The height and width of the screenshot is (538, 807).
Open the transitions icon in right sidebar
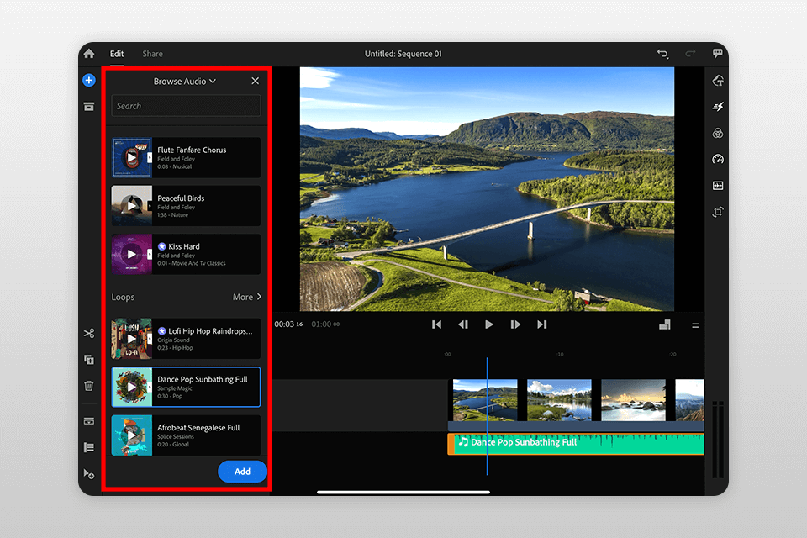tap(718, 185)
